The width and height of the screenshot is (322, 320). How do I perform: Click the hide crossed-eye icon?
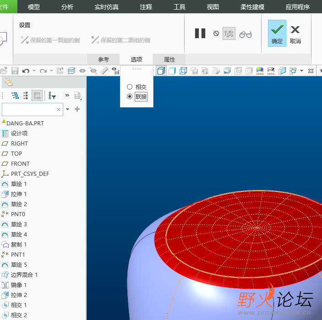93,71
